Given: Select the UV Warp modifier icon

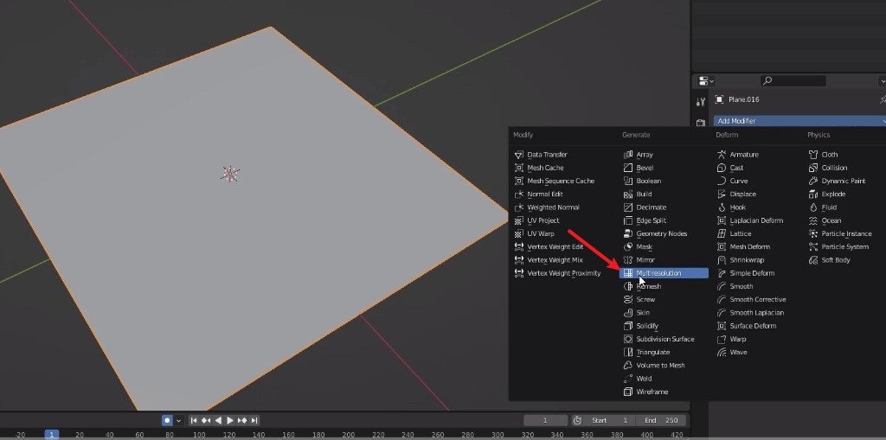Looking at the screenshot, I should pos(519,234).
